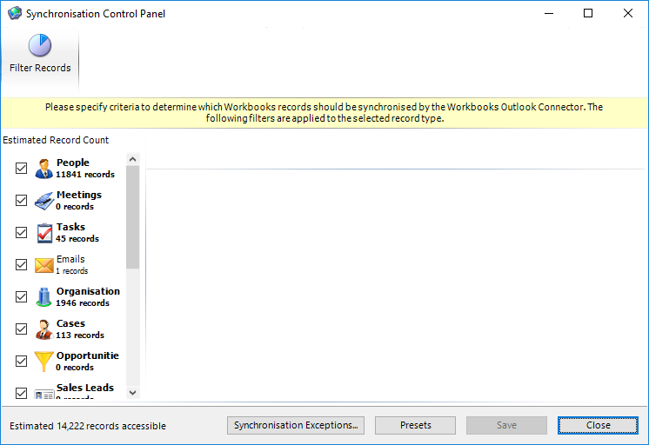This screenshot has height=445, width=649.
Task: Select the Emails envelope icon
Action: click(44, 265)
